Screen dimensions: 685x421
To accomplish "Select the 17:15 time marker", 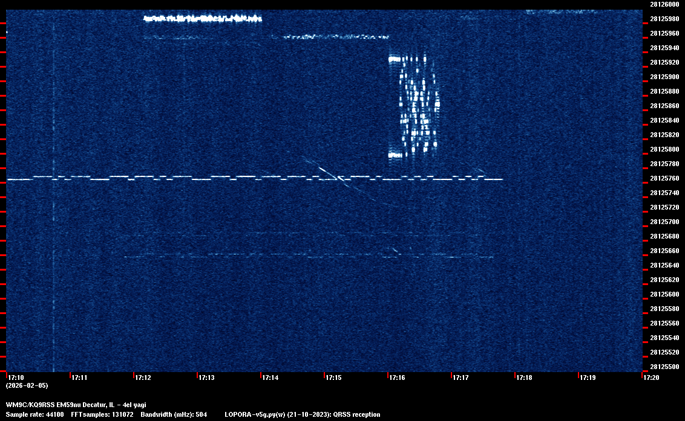I will pos(333,378).
